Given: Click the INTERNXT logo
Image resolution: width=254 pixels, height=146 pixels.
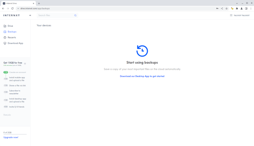Looking at the screenshot, I should (x=11, y=15).
